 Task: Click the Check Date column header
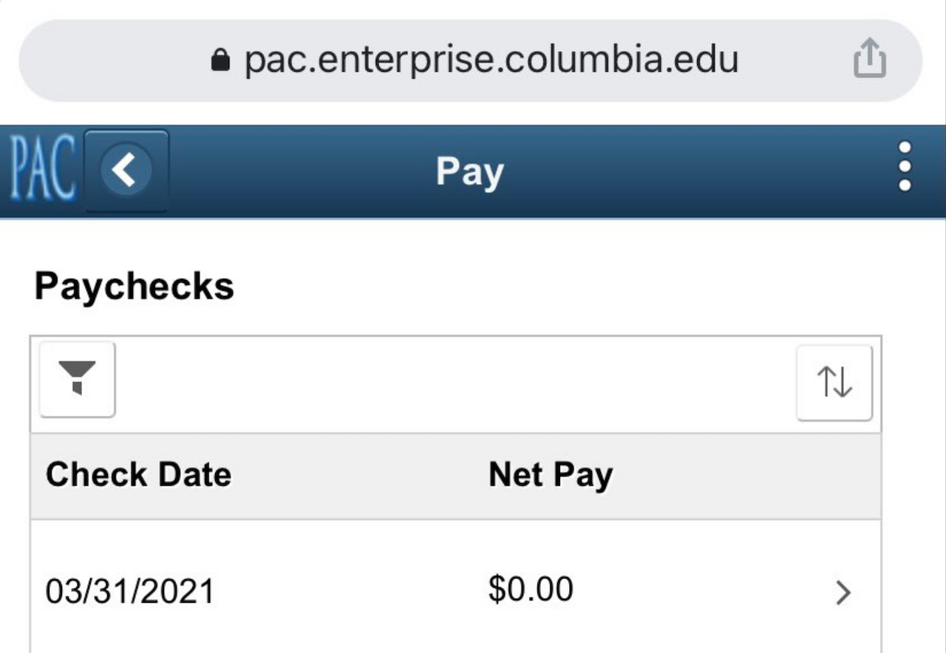point(138,474)
